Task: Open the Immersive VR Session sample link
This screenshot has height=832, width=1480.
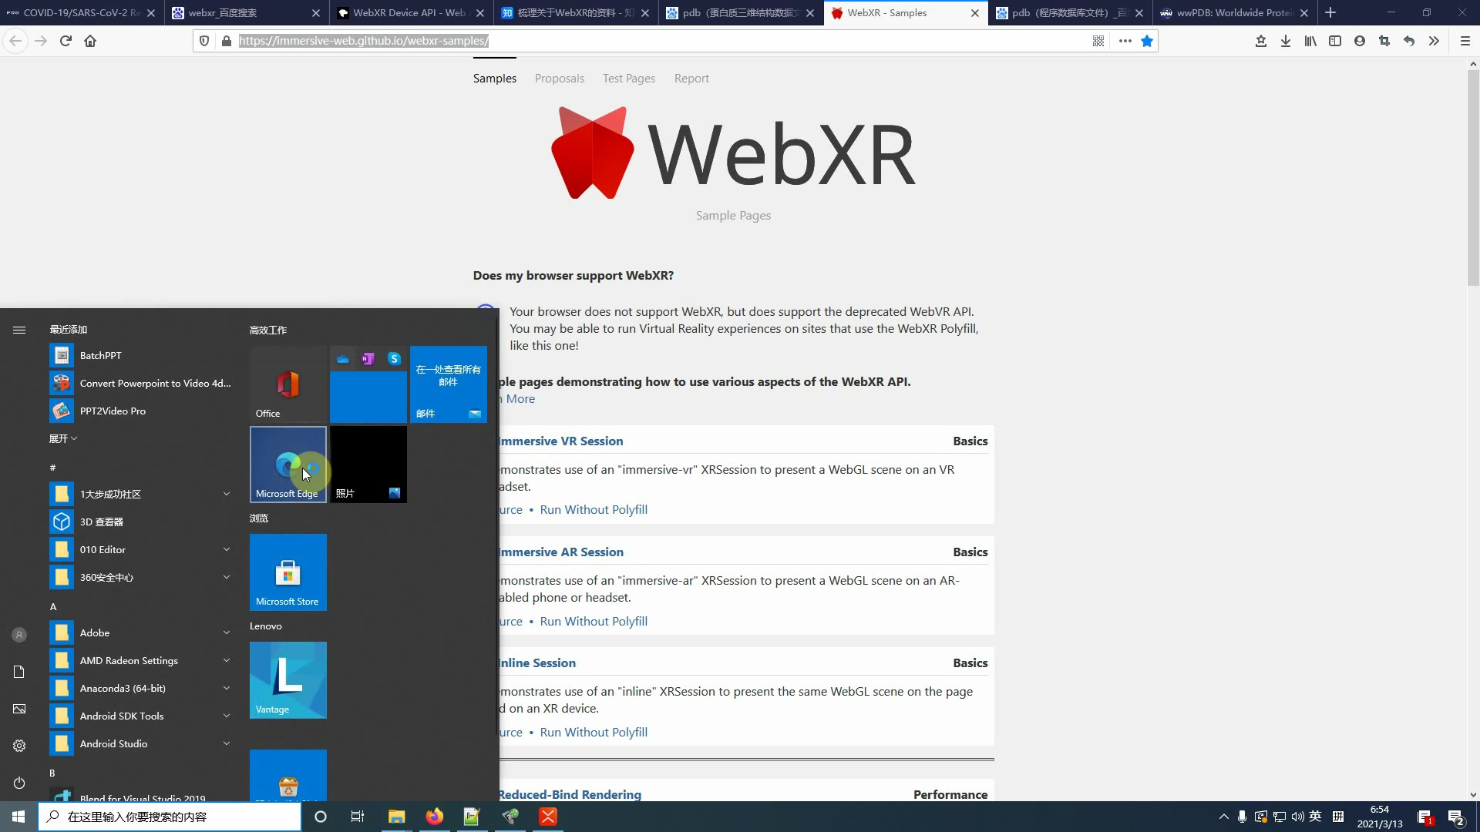Action: click(x=561, y=441)
